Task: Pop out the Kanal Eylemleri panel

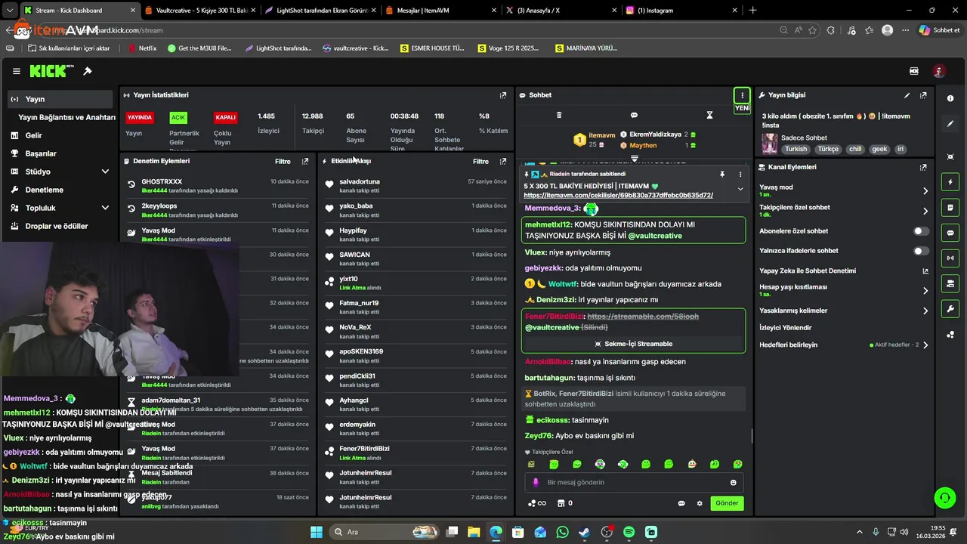Action: [923, 167]
